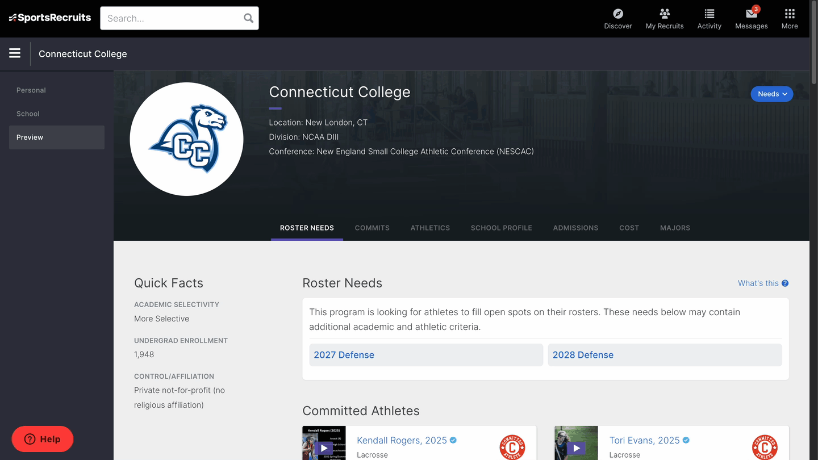
Task: Toggle the hamburger sidebar menu
Action: tap(15, 53)
